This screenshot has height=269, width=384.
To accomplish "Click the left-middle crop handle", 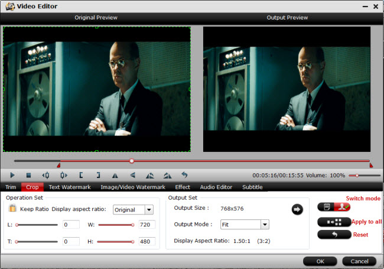I will tap(4, 89).
